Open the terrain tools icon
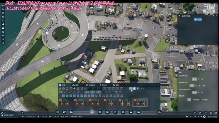Screen dimensions: 219x123 coord(123,112)
